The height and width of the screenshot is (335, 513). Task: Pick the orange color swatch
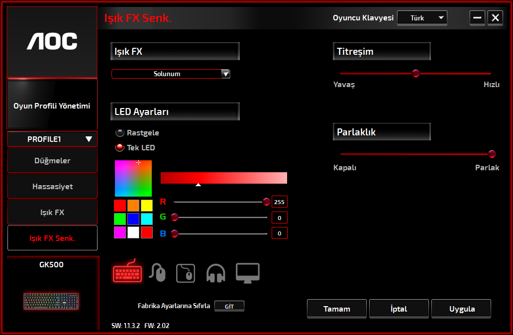pyautogui.click(x=133, y=206)
